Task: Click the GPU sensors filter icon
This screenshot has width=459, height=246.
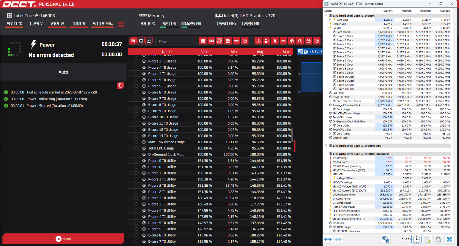Action: coord(211,41)
